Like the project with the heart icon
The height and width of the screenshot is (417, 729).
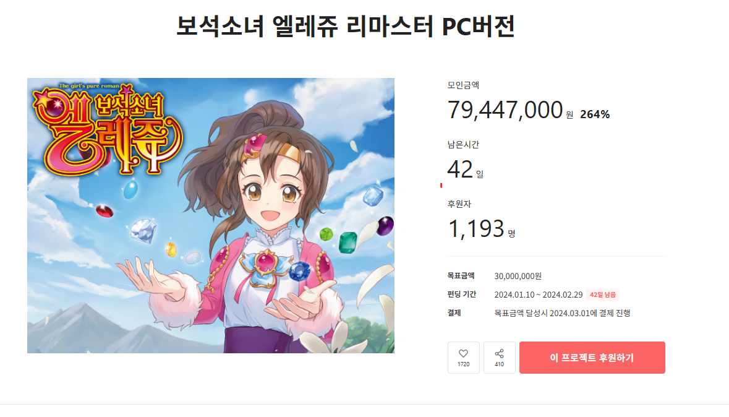click(463, 358)
